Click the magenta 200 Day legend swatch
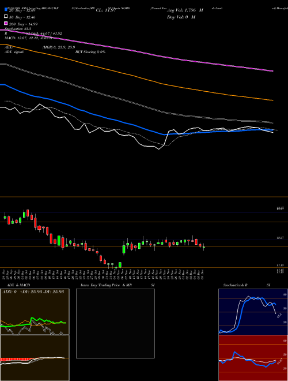 (x=6, y=23)
